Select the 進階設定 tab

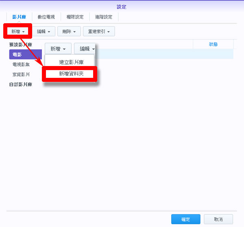[104, 17]
